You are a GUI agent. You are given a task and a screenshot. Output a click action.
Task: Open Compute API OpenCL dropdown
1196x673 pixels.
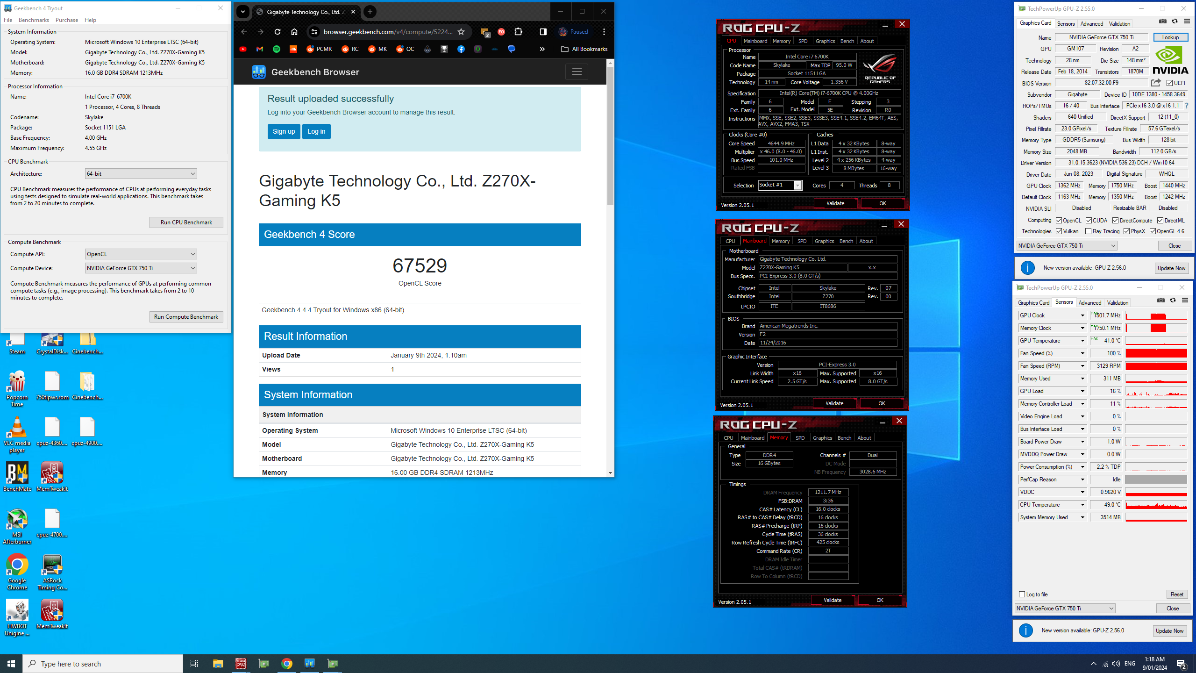pyautogui.click(x=141, y=254)
